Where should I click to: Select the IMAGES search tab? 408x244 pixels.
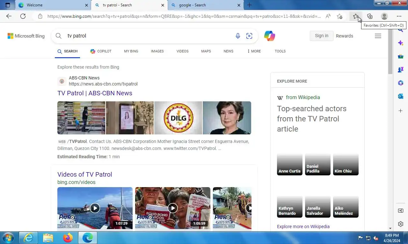click(157, 51)
